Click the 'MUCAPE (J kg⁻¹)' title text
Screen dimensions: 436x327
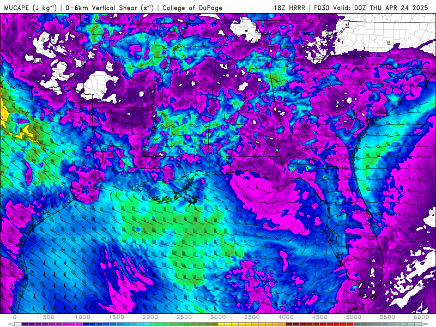click(30, 8)
